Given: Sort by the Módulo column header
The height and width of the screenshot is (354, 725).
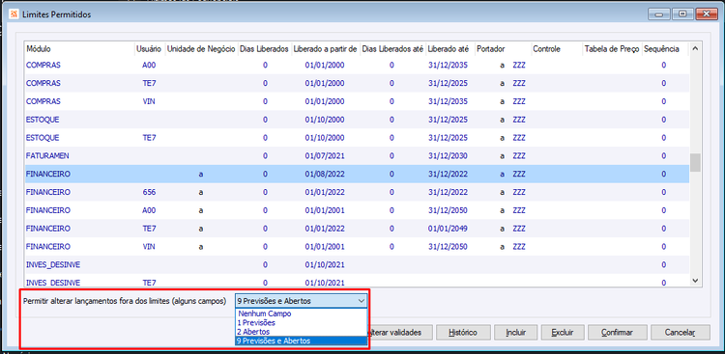Looking at the screenshot, I should [x=78, y=49].
